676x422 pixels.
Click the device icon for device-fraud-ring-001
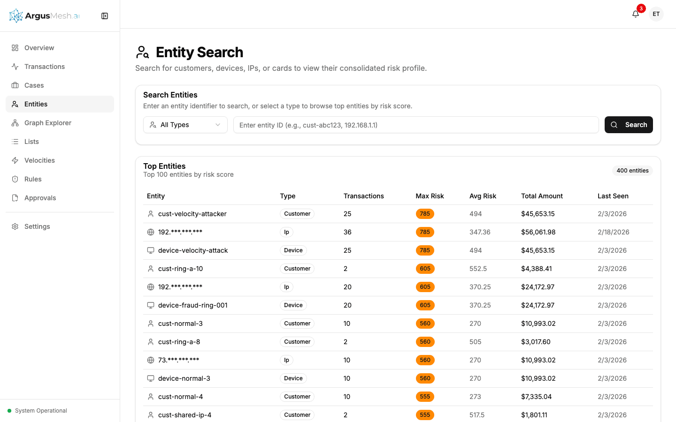(x=150, y=305)
